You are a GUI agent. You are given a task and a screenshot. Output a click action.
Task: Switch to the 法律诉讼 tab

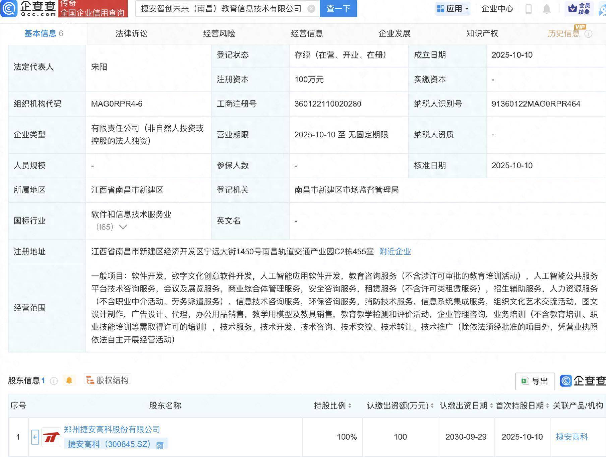[x=131, y=34]
